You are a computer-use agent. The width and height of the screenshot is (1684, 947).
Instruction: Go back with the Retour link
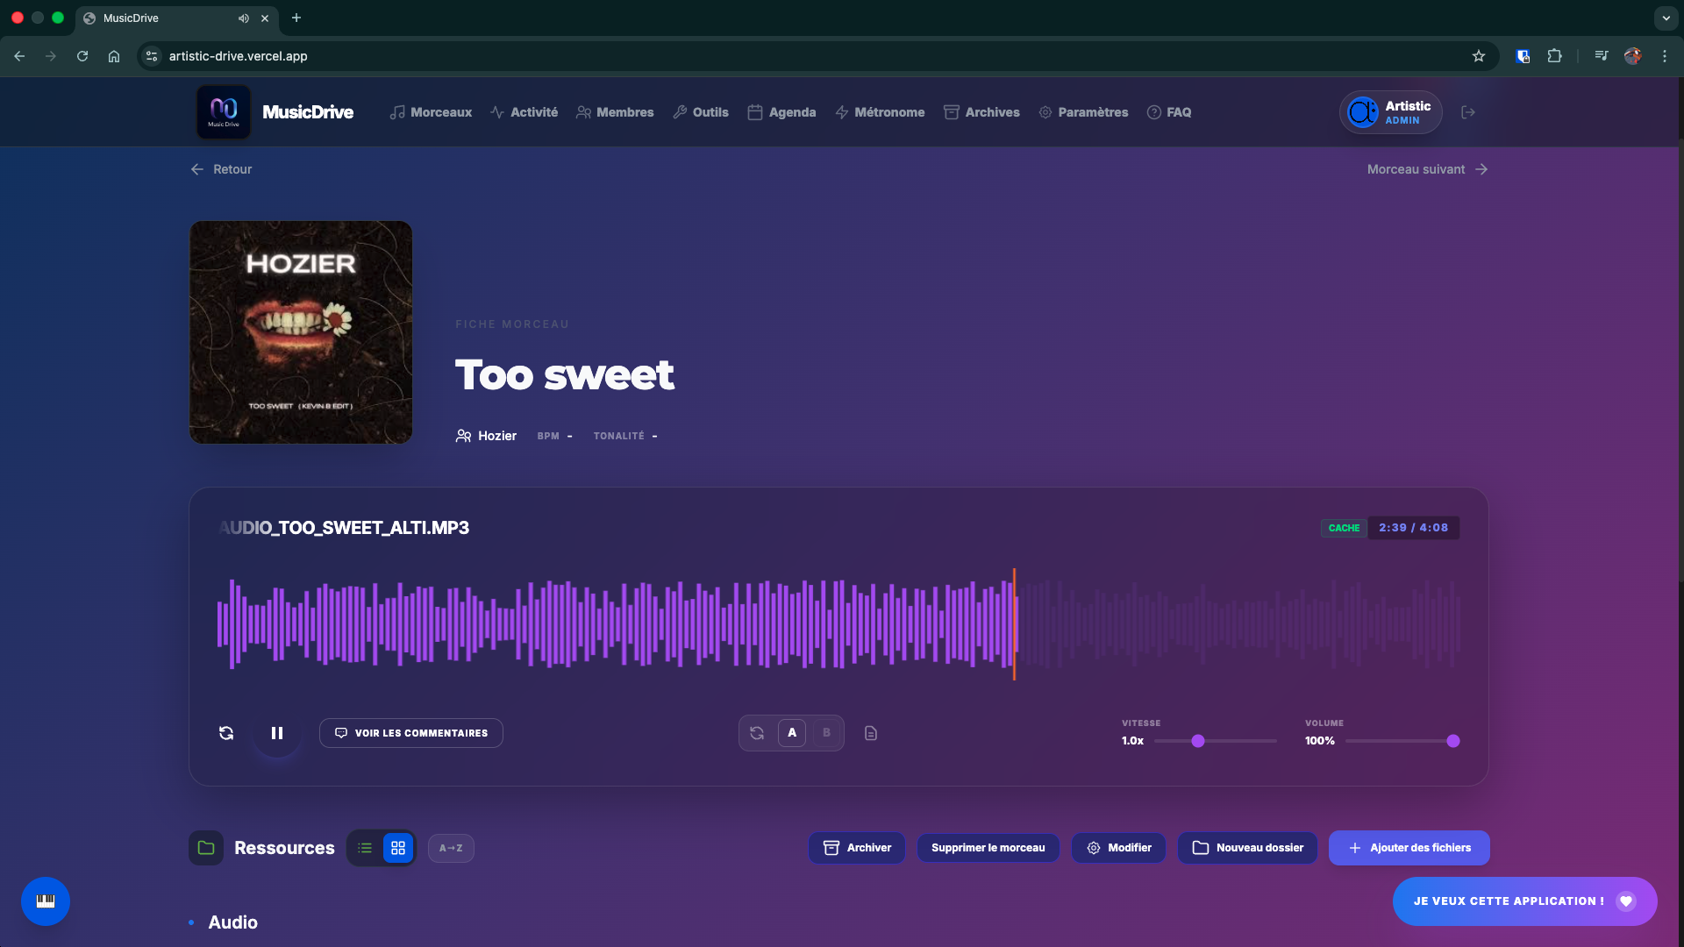pos(221,169)
